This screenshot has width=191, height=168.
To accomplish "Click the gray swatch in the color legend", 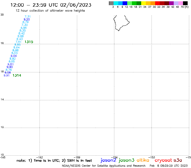I will coord(111,3).
